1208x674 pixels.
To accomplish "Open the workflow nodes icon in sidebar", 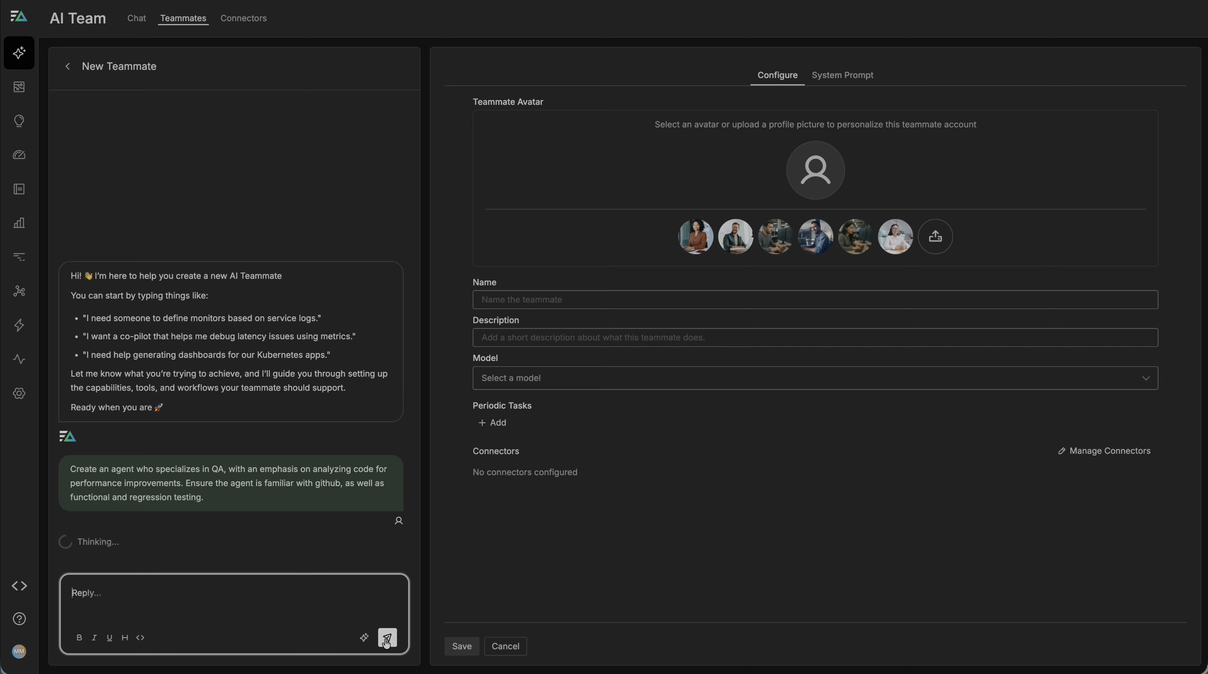I will tap(19, 291).
